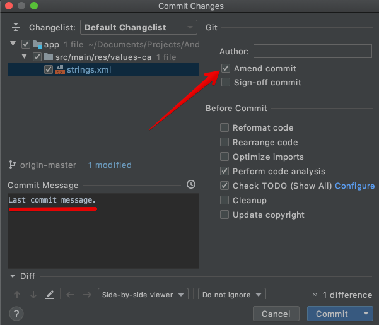
Task: Click the branch icon beside origin-master
Action: tap(12, 165)
